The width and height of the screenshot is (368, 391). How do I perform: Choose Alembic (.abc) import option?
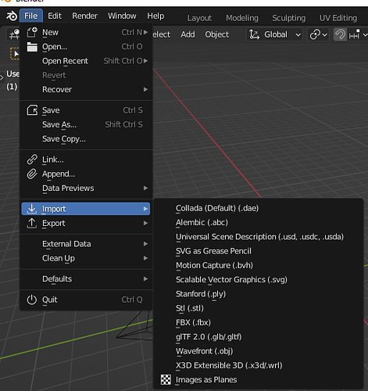[x=259, y=223]
